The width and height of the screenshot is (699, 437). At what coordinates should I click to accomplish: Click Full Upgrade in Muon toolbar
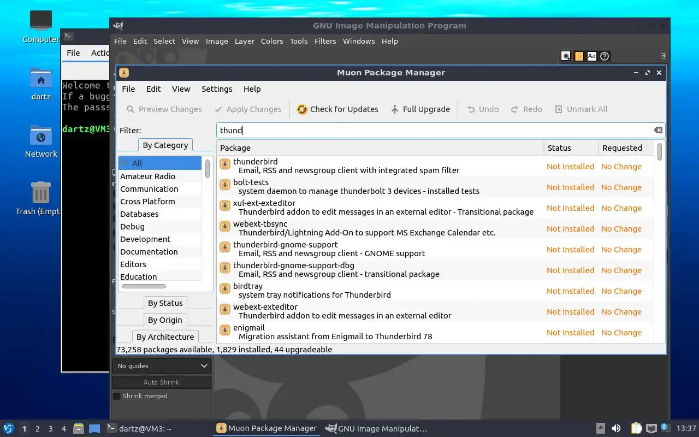[420, 109]
